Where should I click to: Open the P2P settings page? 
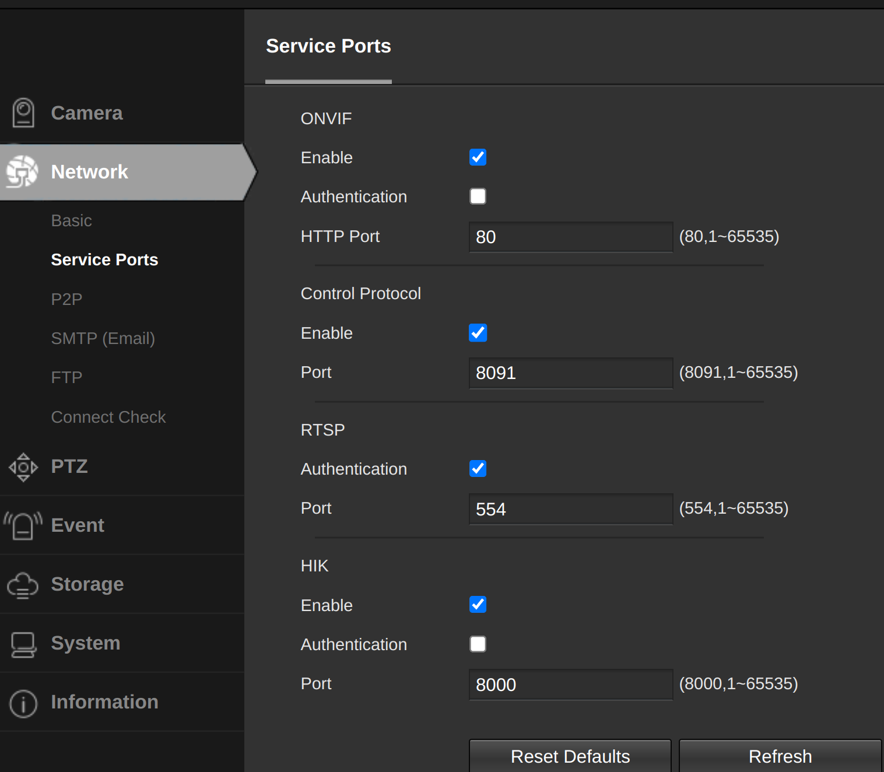click(66, 299)
